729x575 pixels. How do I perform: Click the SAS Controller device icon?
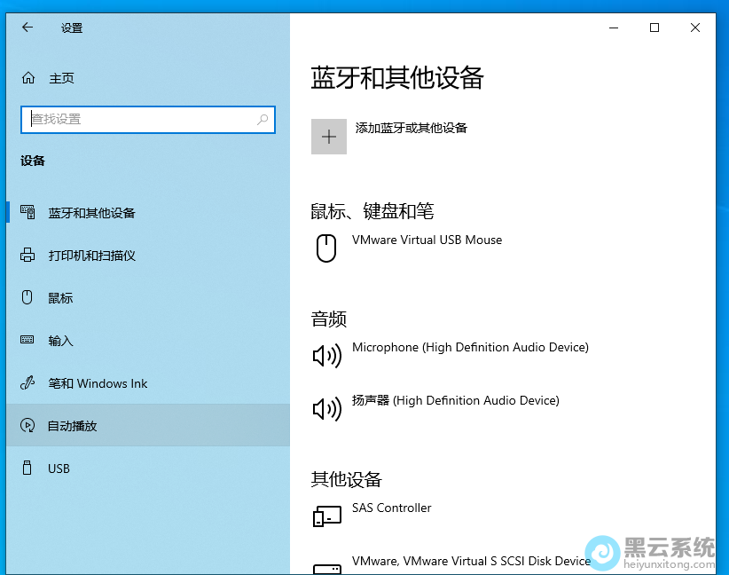[x=326, y=516]
